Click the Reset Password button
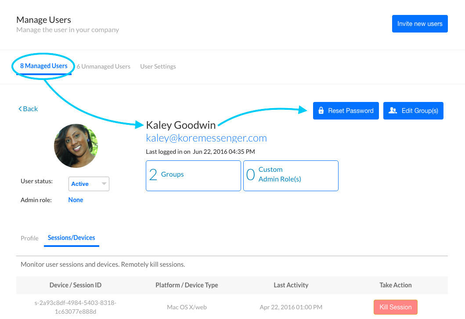Image resolution: width=465 pixels, height=319 pixels. tap(346, 111)
